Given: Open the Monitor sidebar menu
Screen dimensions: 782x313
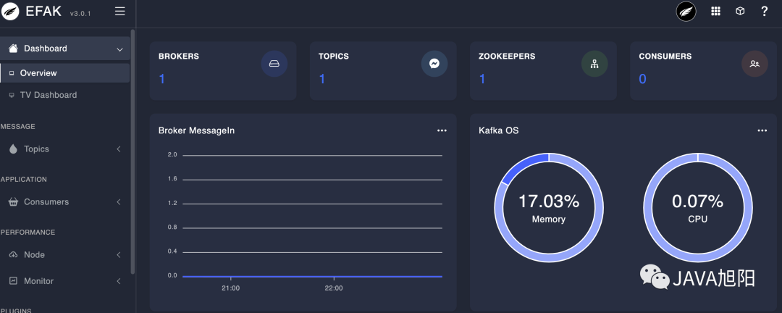Looking at the screenshot, I should tap(65, 281).
